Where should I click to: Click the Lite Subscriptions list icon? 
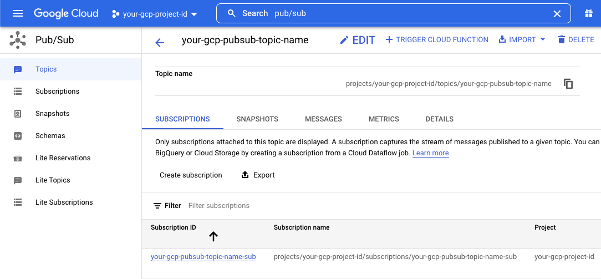(x=18, y=202)
